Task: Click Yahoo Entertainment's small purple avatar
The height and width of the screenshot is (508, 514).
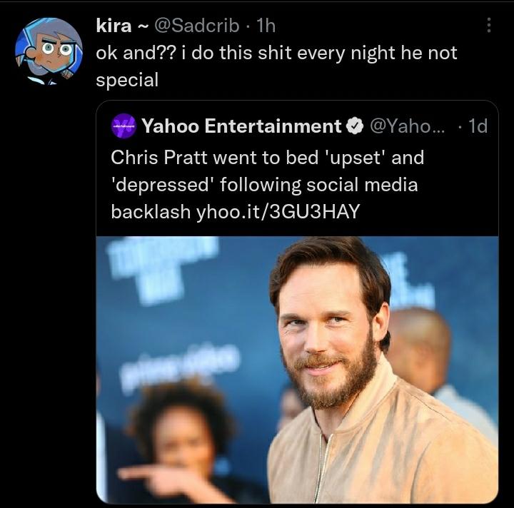Action: (x=124, y=126)
